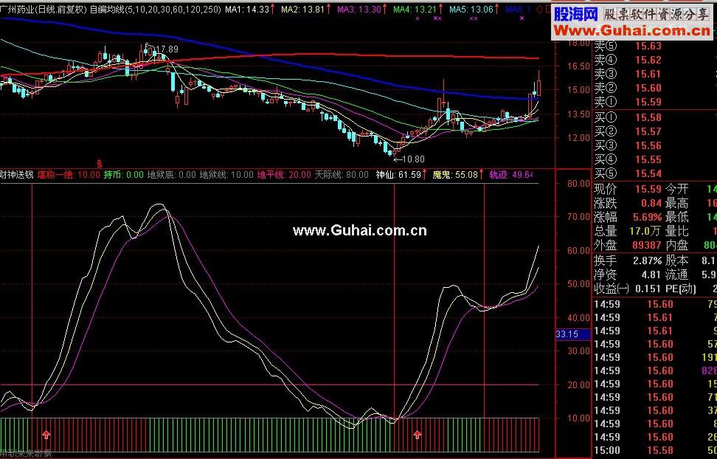
Task: Click the up arrow next to MA4: 13.21
Action: 441,9
